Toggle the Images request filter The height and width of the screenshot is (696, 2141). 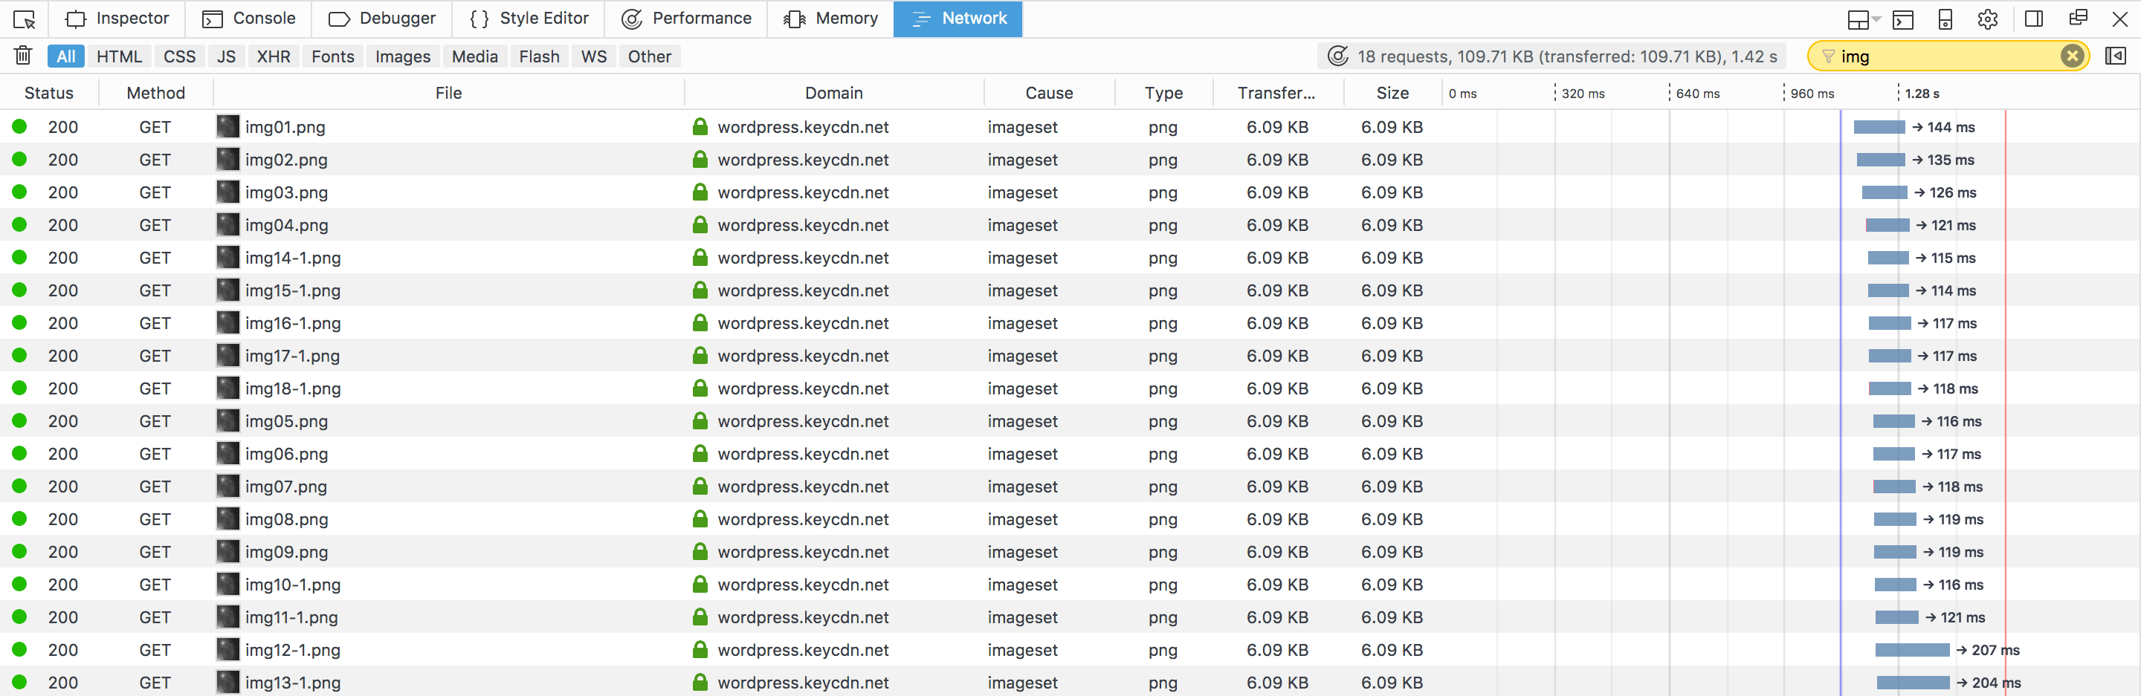[x=402, y=56]
